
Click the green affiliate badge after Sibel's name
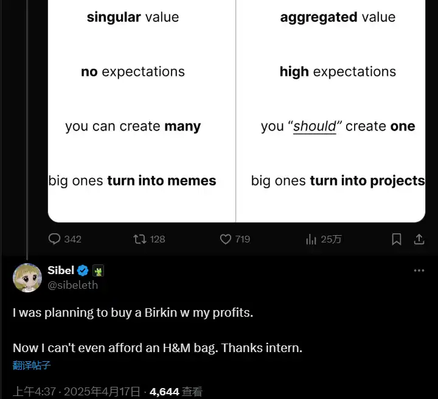99,270
